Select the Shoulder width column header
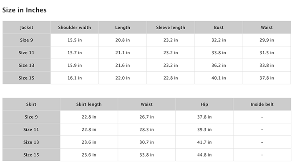The image size is (292, 167). click(x=75, y=28)
